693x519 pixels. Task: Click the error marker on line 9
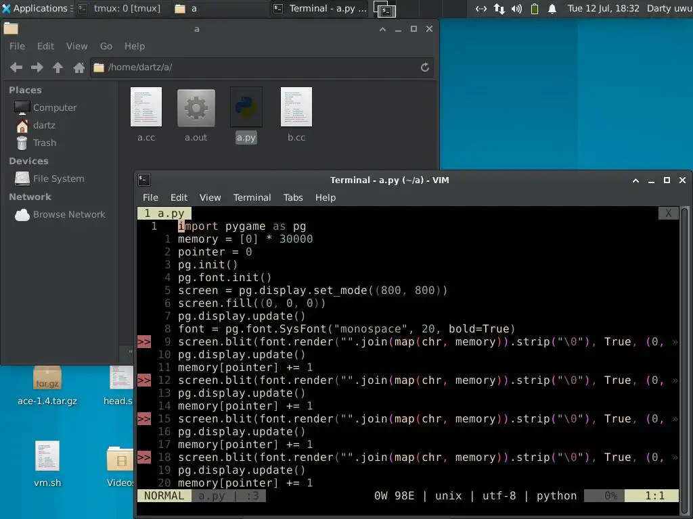tap(144, 341)
